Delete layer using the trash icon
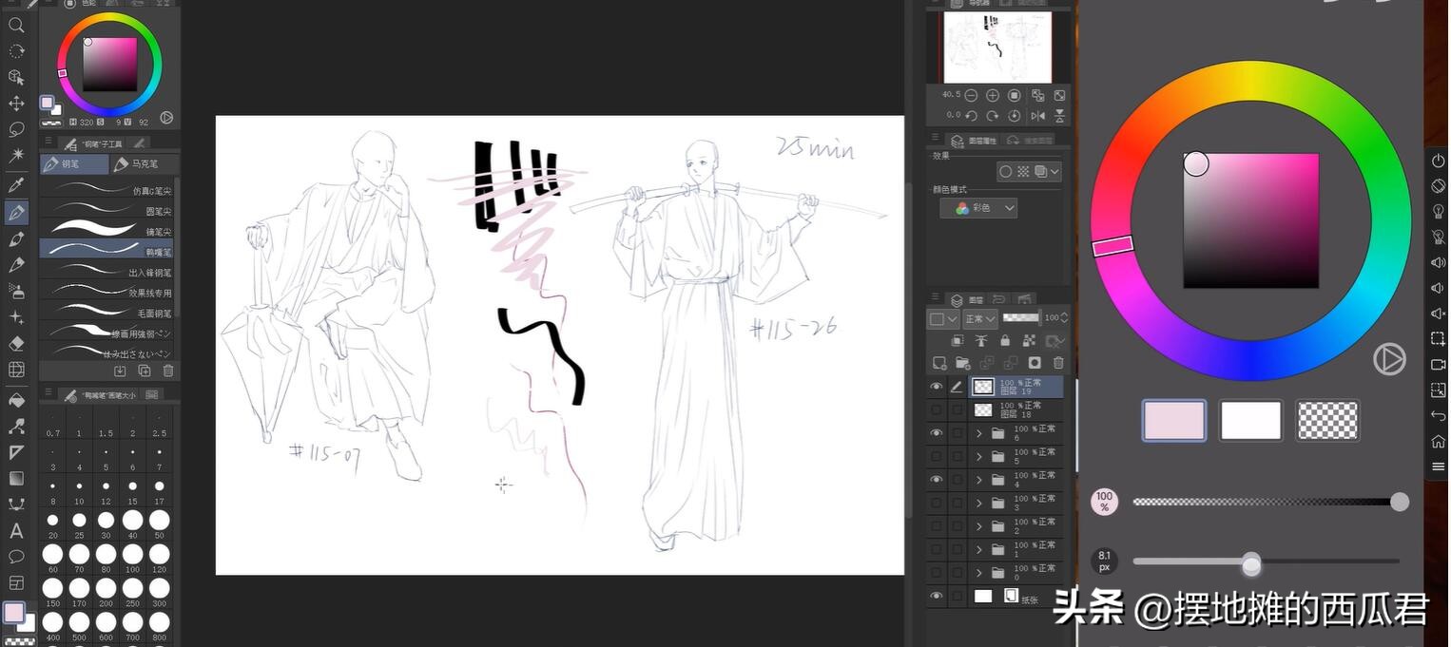The image size is (1451, 647). coord(1058,363)
